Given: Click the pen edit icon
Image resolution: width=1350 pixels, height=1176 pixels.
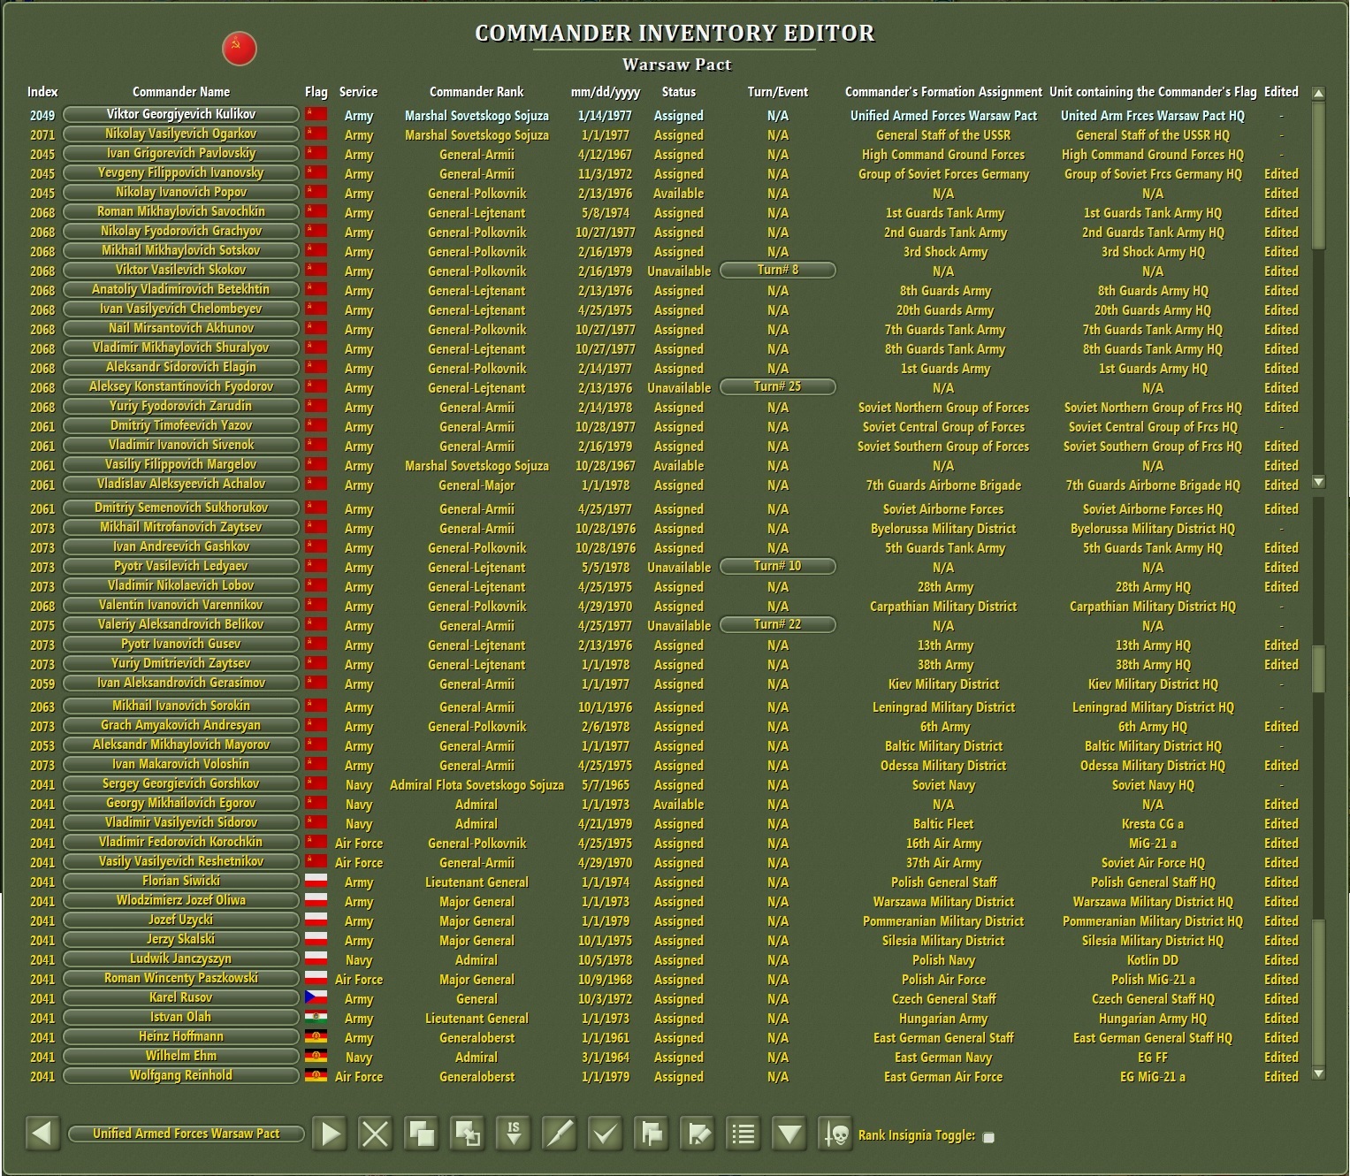Looking at the screenshot, I should (x=559, y=1134).
